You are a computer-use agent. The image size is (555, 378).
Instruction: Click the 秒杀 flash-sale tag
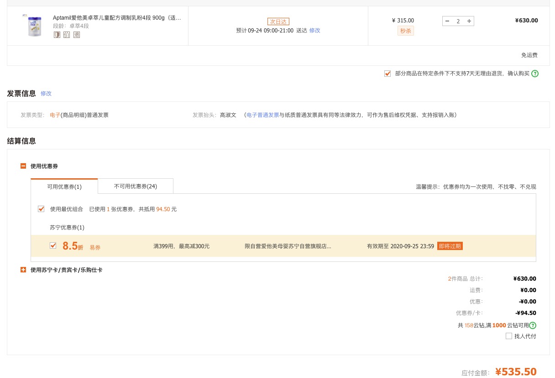click(406, 31)
